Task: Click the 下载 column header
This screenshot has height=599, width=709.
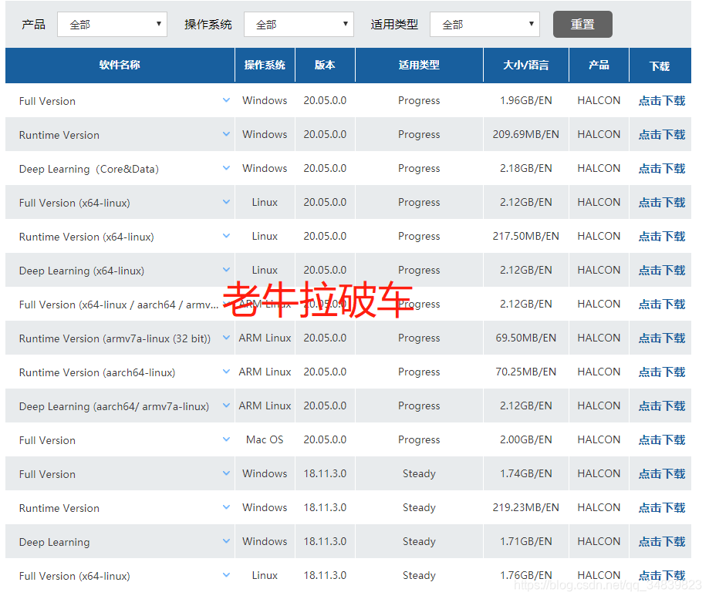Action: [660, 66]
